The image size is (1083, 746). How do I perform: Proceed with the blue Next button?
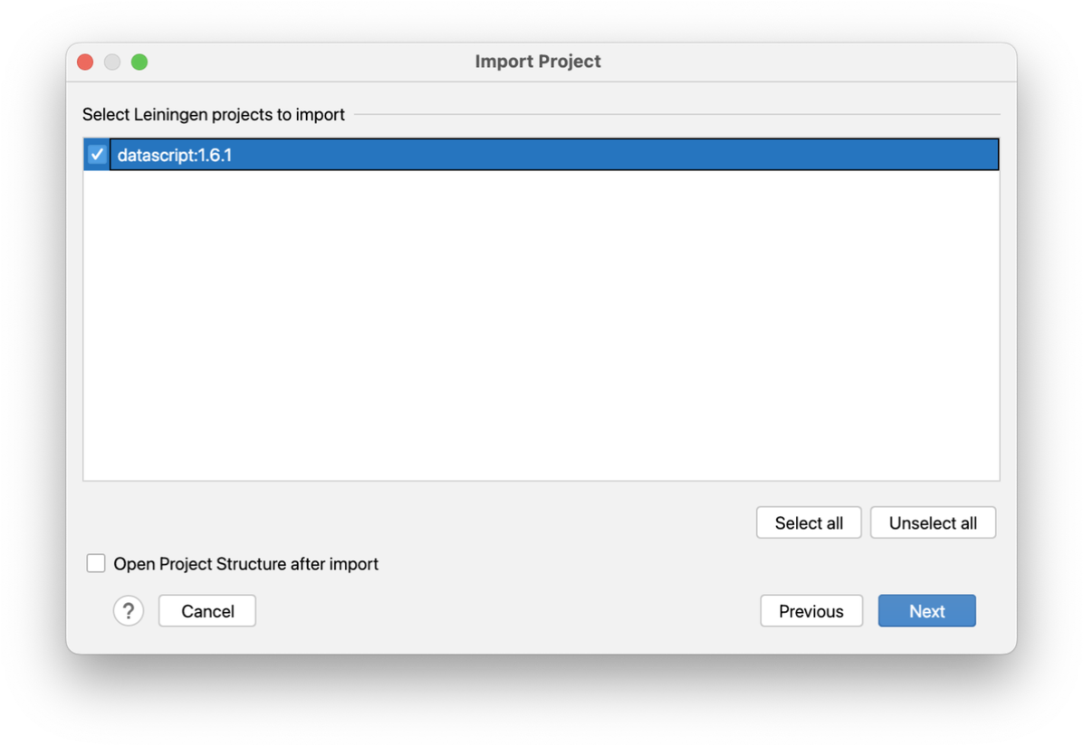(926, 610)
